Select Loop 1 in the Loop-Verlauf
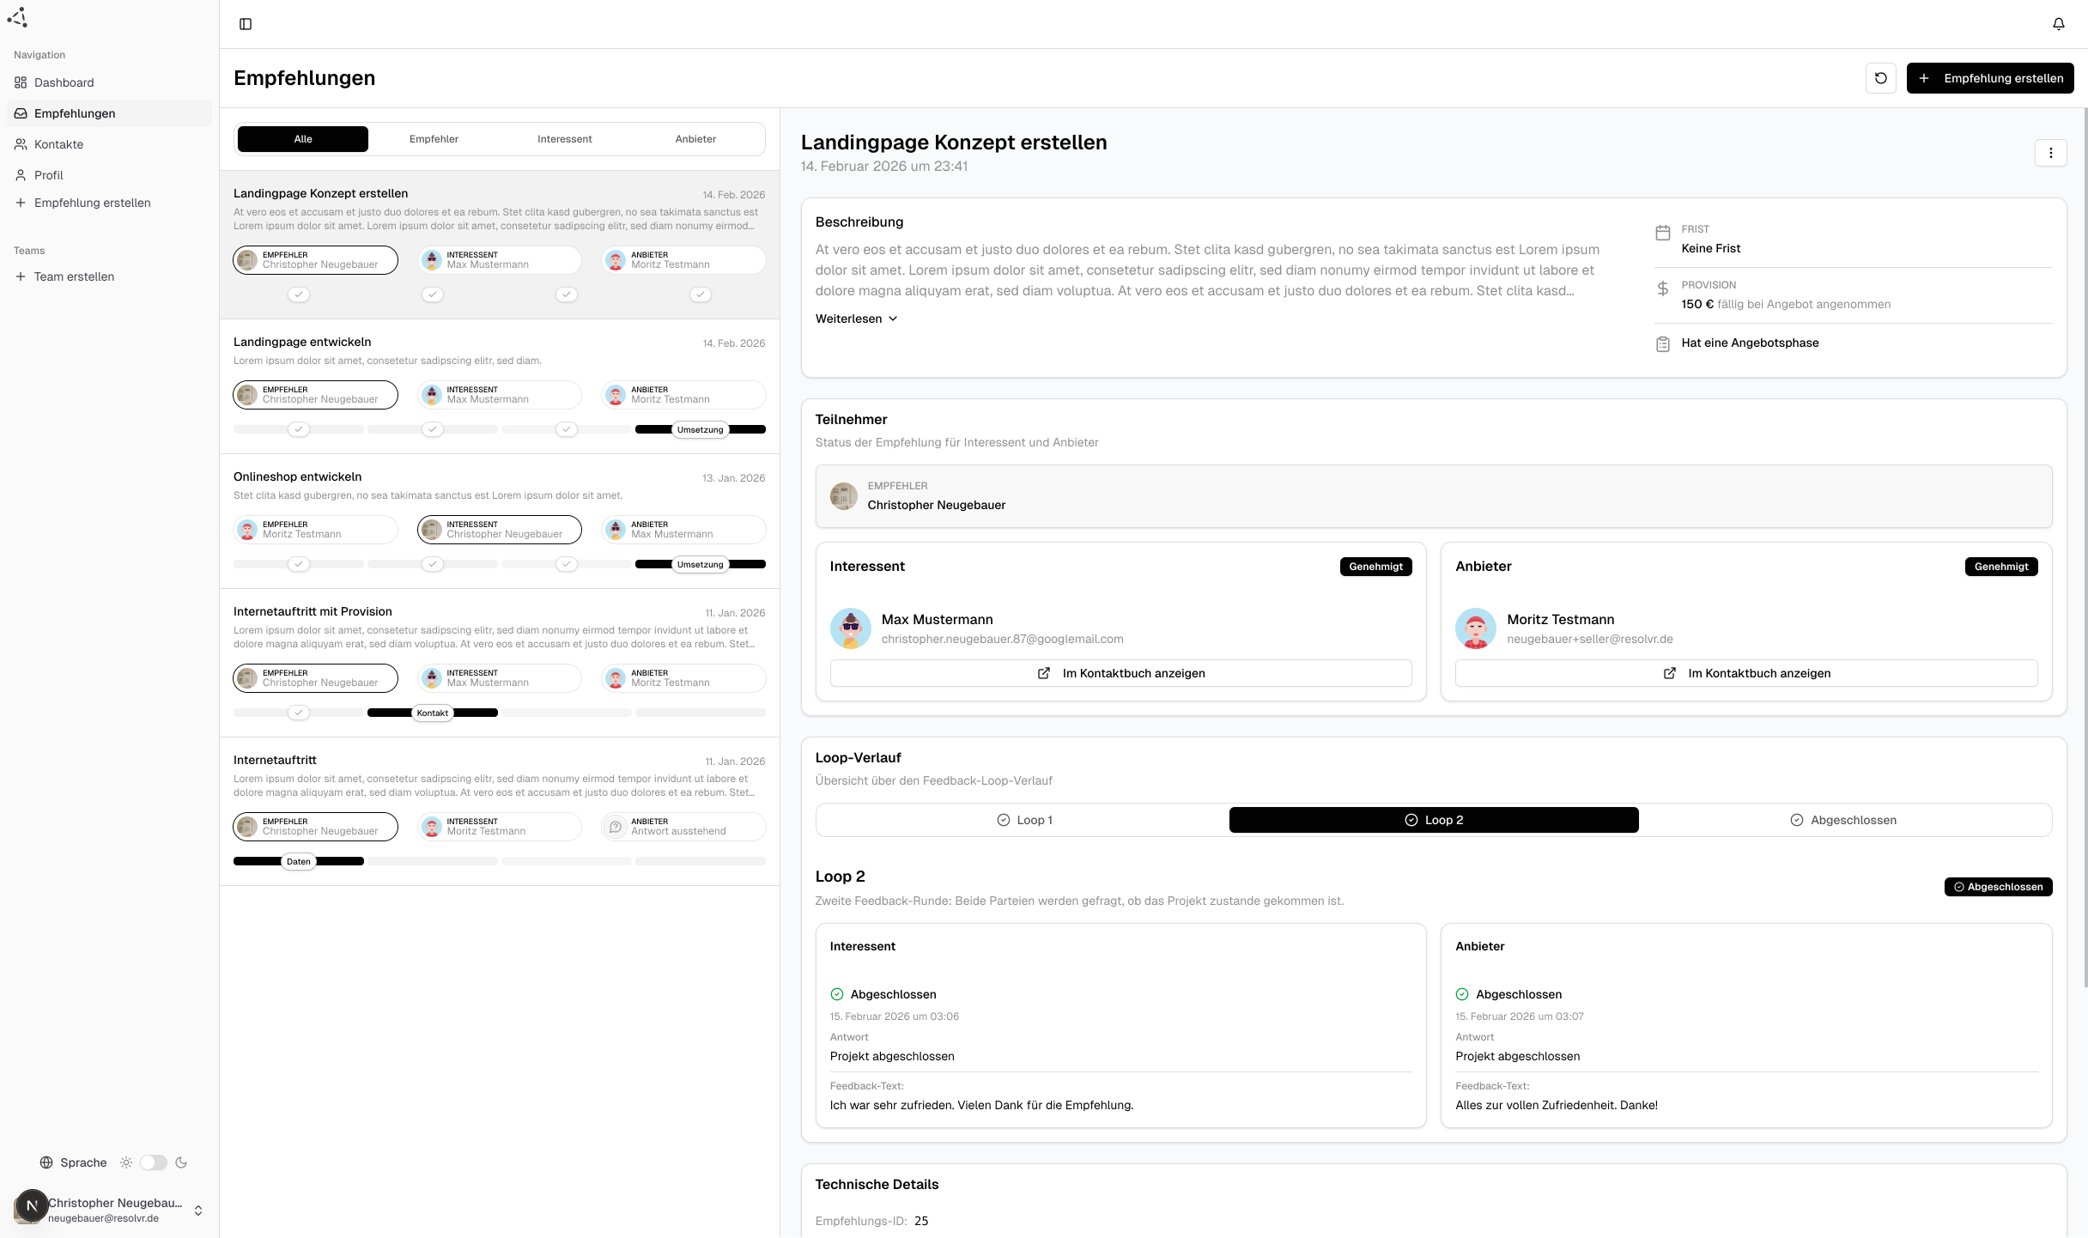The height and width of the screenshot is (1238, 2088). point(1026,820)
